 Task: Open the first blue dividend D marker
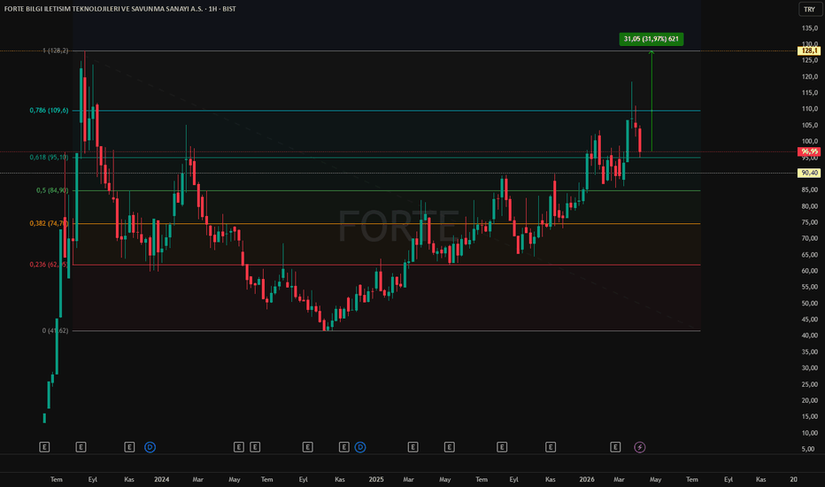(x=150, y=447)
